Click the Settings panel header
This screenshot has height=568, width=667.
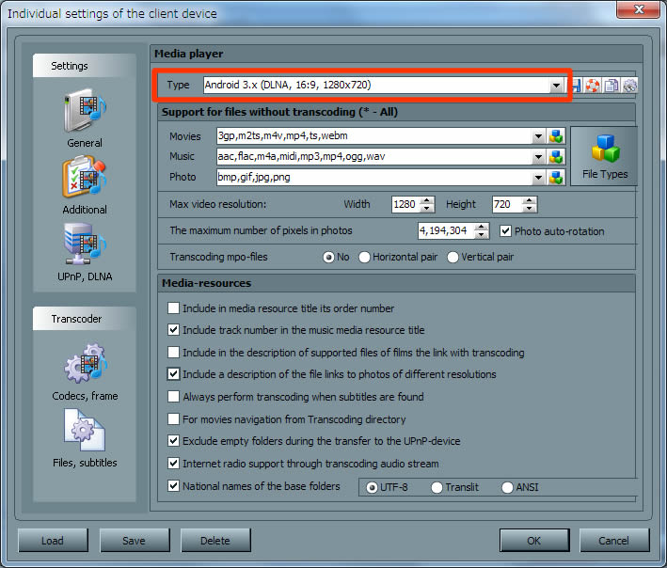coord(85,66)
